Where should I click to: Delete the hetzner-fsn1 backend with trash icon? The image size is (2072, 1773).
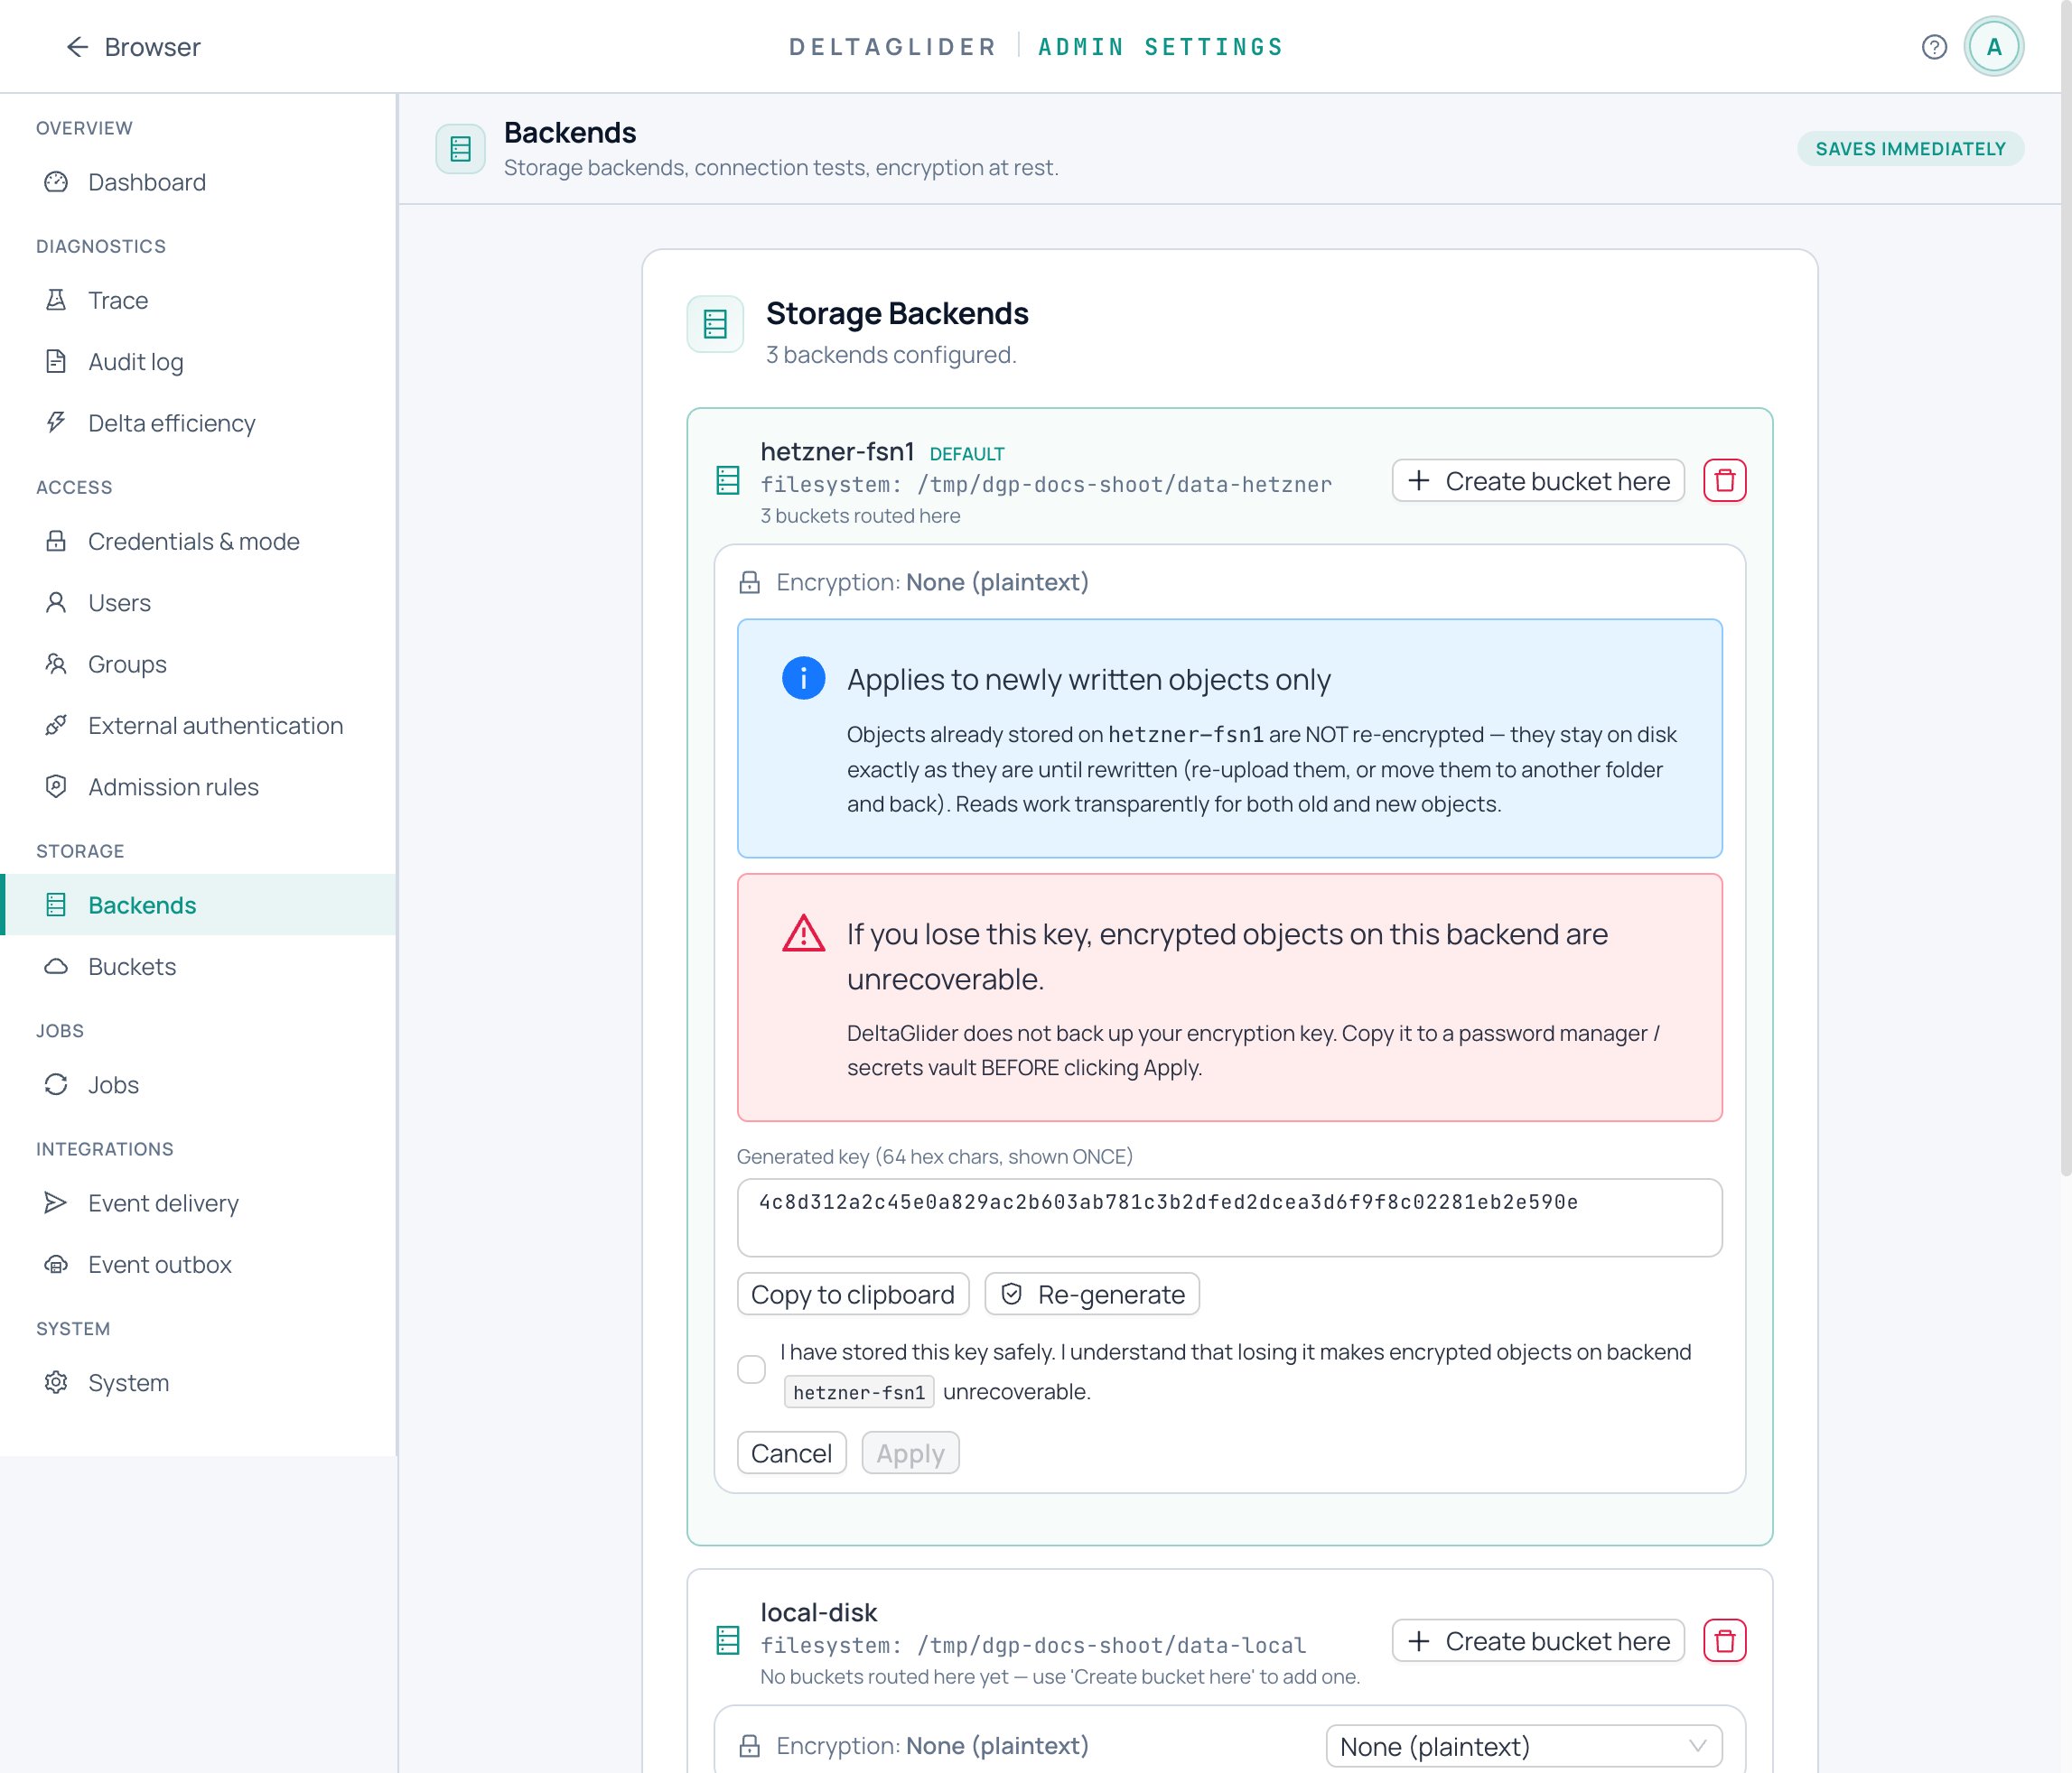click(x=1724, y=481)
